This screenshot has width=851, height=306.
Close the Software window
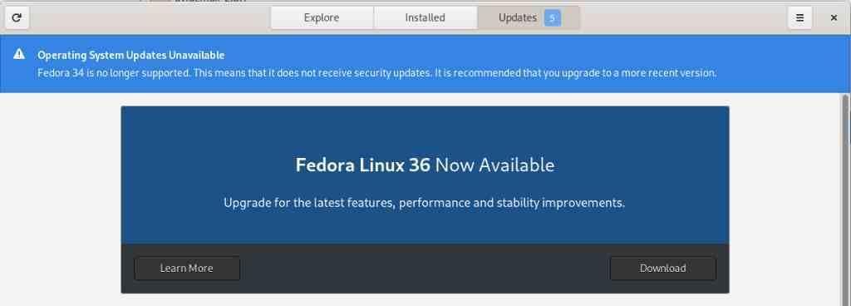coord(834,18)
